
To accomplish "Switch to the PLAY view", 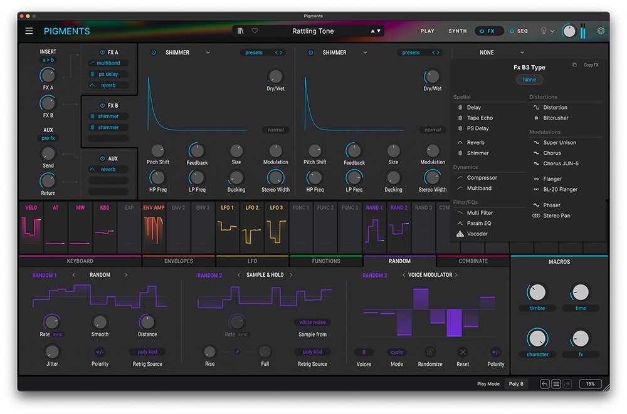I will point(427,31).
